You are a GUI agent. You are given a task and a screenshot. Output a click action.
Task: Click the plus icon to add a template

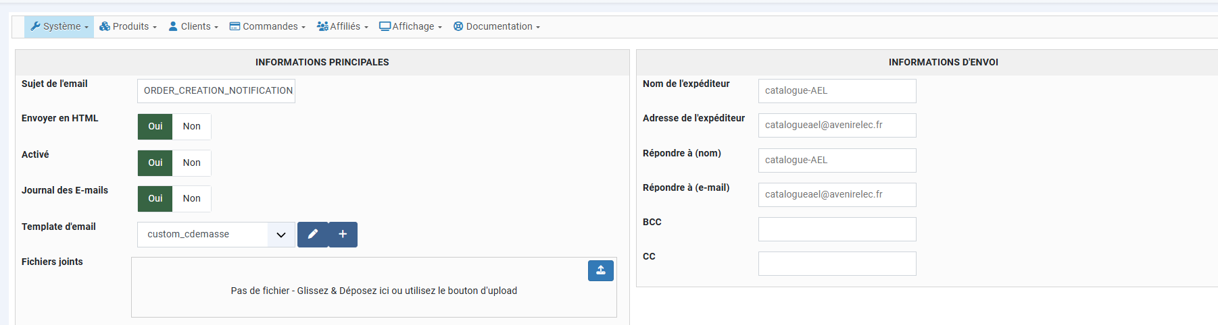343,235
